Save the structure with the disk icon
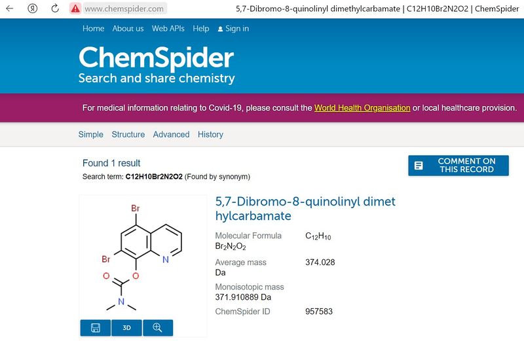The image size is (524, 341). (x=96, y=328)
